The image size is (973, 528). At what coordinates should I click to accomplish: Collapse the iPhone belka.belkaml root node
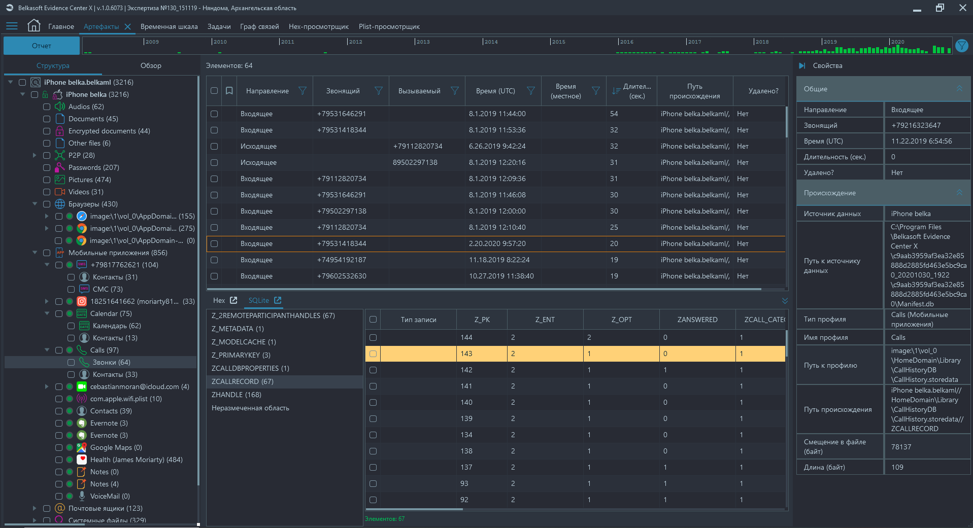[x=10, y=82]
